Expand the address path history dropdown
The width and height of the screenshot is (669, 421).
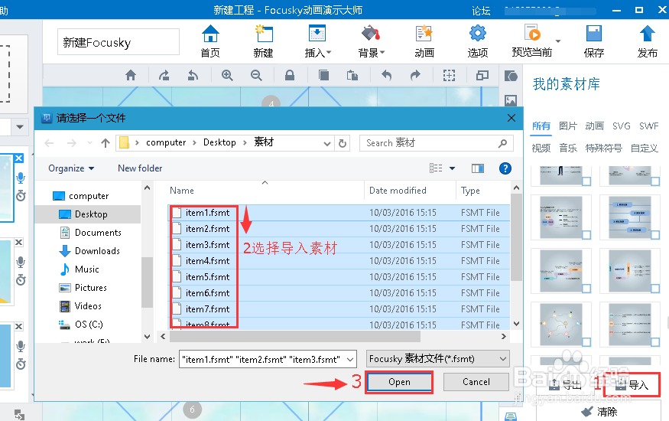(x=326, y=143)
